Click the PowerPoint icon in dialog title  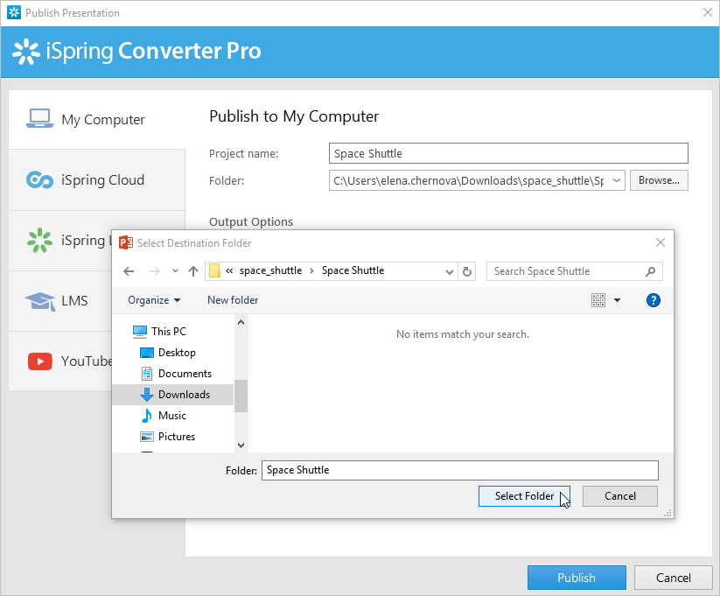click(126, 242)
